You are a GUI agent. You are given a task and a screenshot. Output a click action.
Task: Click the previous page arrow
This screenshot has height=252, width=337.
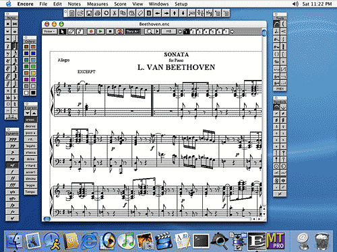click(x=180, y=32)
